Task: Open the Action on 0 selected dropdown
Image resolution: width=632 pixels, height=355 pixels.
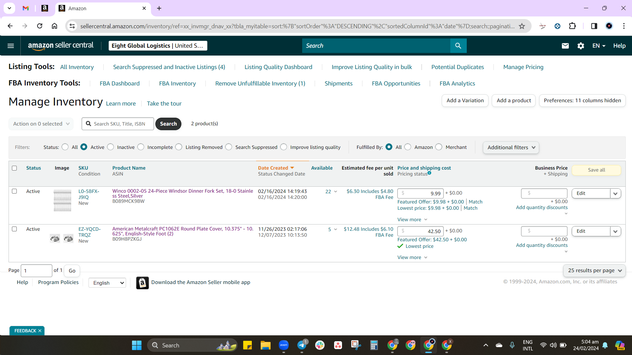Action: [x=41, y=124]
